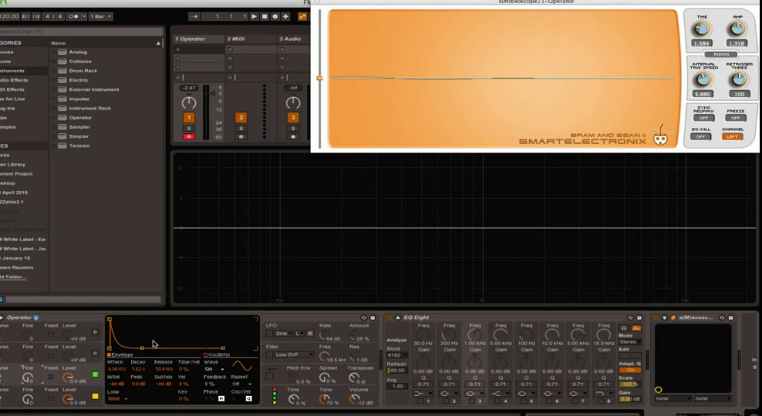Click the scope TIME knob
Viewport: 762px width, 416px height.
[x=702, y=29]
